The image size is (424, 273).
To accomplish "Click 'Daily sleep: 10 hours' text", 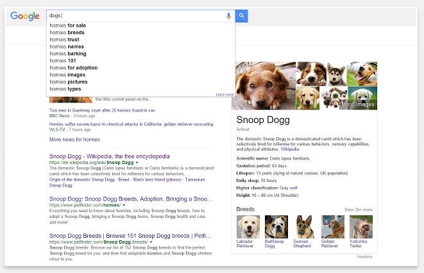I will (x=257, y=180).
